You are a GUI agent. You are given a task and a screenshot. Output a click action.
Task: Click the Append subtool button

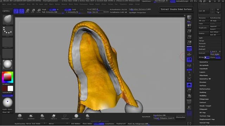(x=215, y=26)
